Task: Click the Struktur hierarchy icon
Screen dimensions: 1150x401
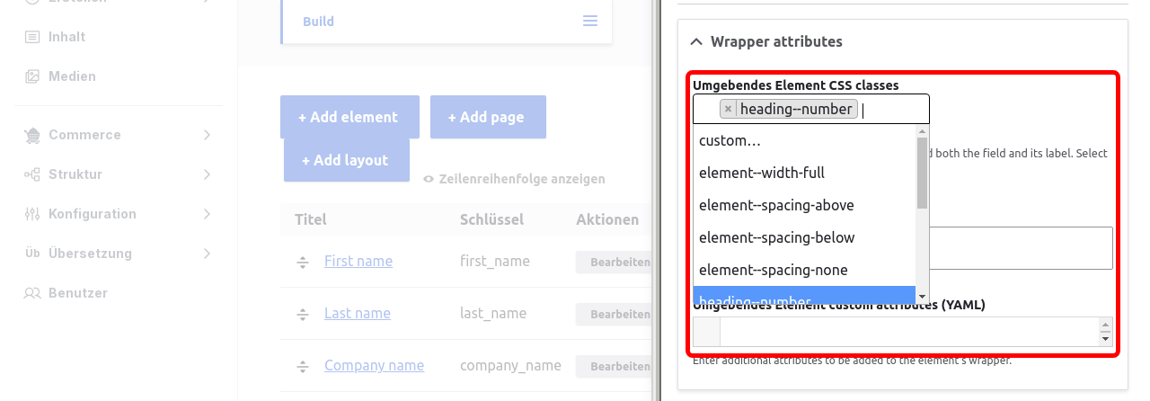Action: click(x=32, y=174)
